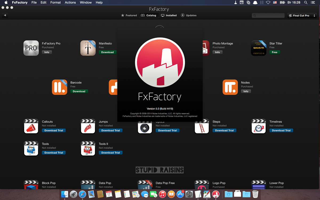Image resolution: width=320 pixels, height=200 pixels.
Task: Click the FxFactory icon in the Dock
Action: pos(216,194)
